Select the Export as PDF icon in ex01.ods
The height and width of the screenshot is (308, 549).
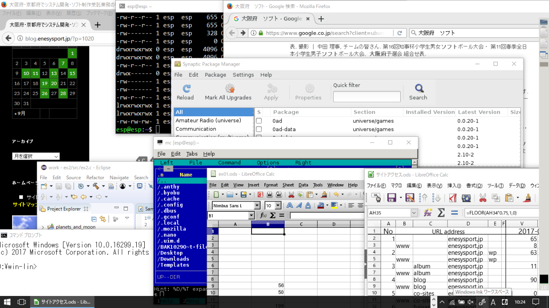click(260, 195)
